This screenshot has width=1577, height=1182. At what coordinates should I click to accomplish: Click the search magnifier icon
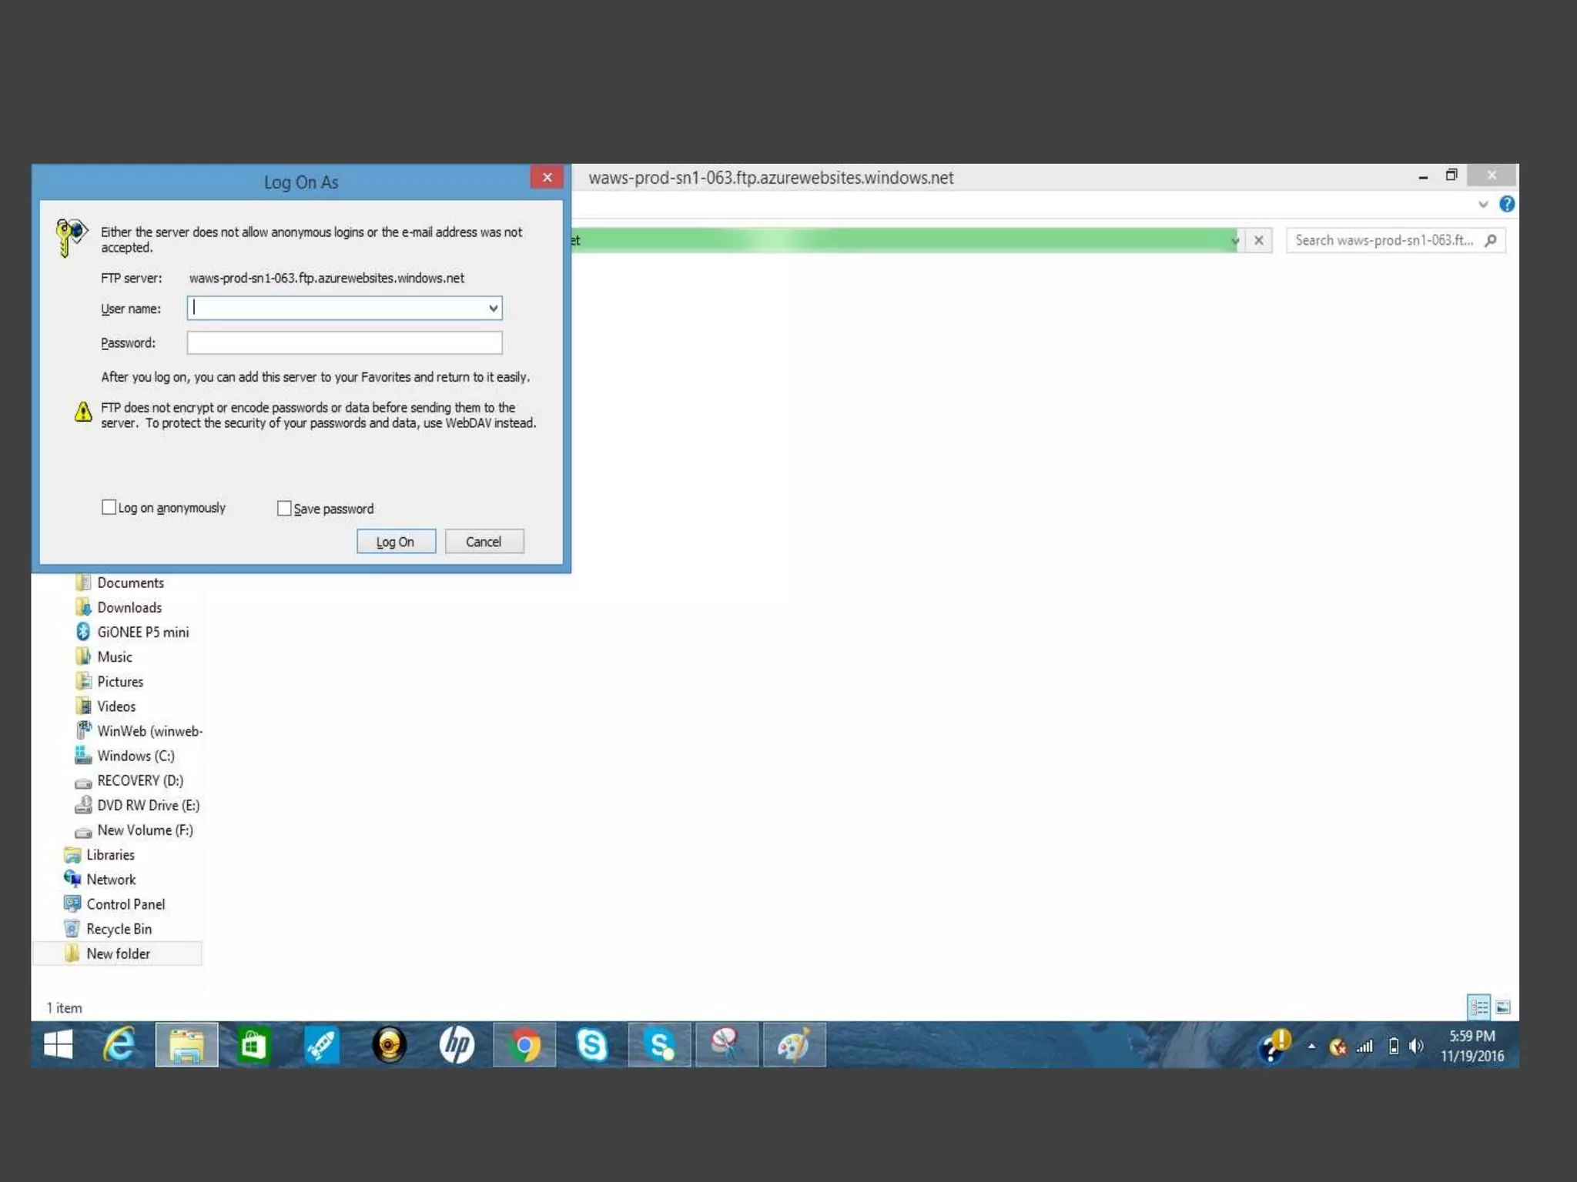click(1491, 240)
